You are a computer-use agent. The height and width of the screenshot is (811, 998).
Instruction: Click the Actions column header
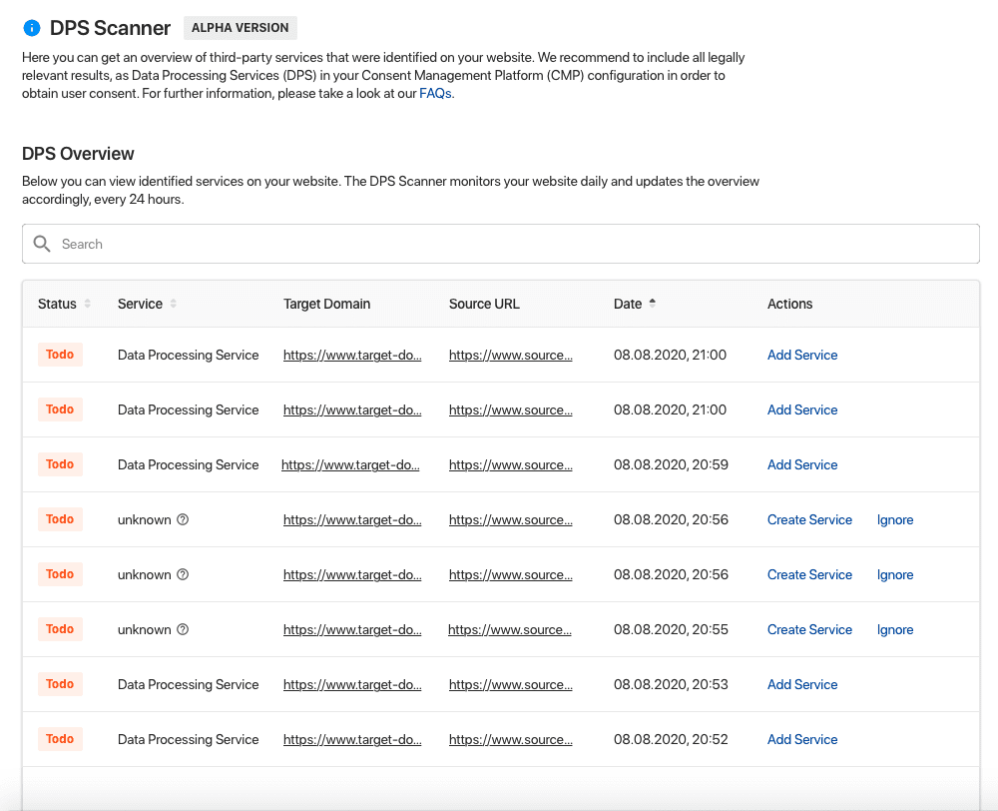coord(789,304)
